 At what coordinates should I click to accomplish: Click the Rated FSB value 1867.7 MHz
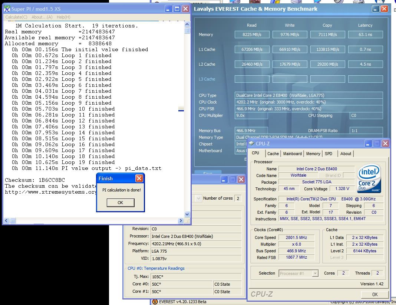296,258
